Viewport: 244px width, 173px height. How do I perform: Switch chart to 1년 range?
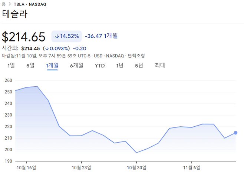tap(120, 66)
